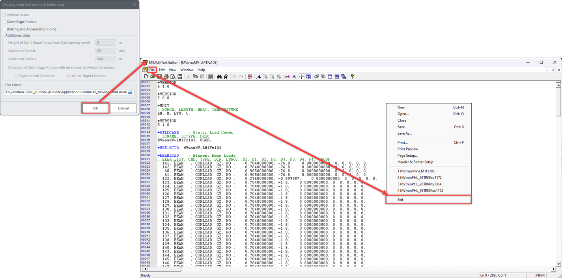Screen dimensions: 562x278
Task: Choose Page Setup... from the File menu
Action: point(428,156)
